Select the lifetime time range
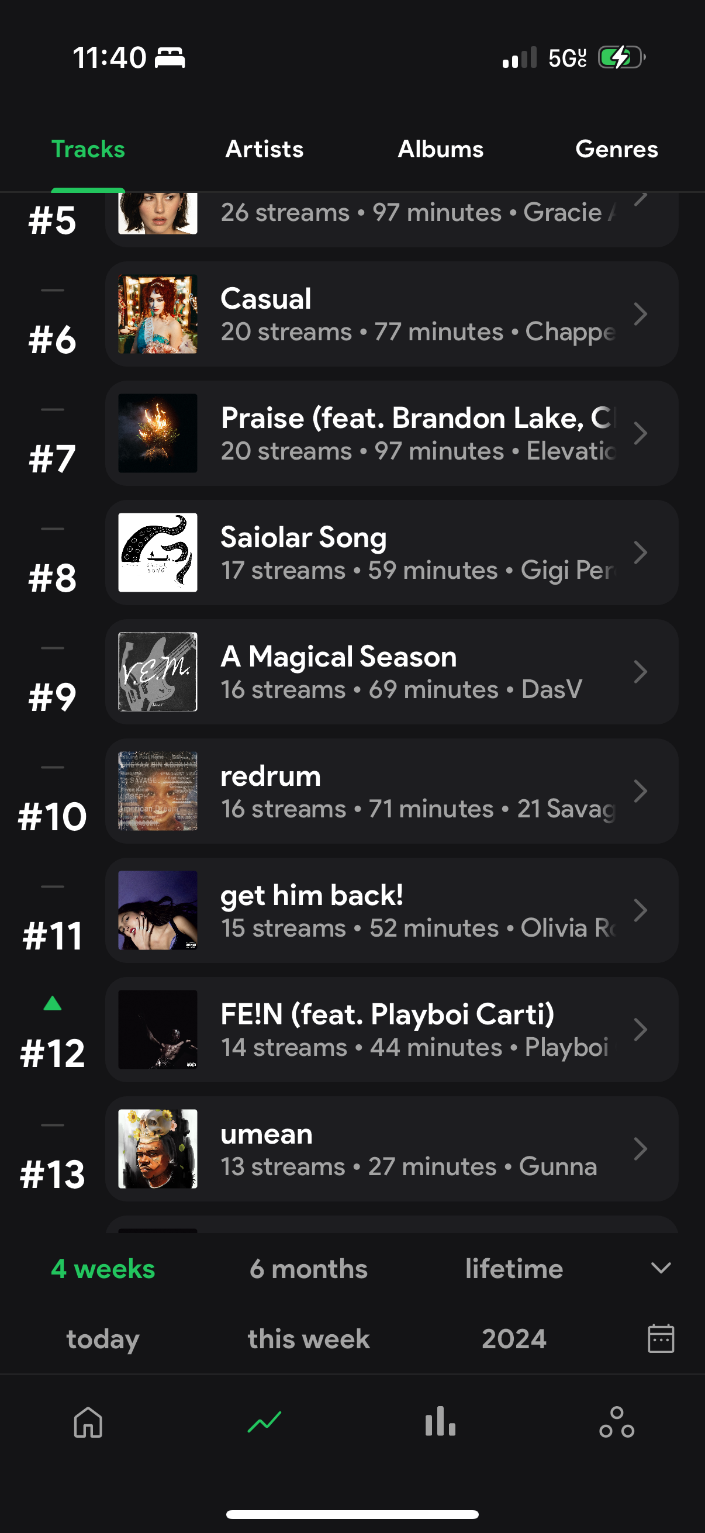This screenshot has width=705, height=1533. click(514, 1269)
